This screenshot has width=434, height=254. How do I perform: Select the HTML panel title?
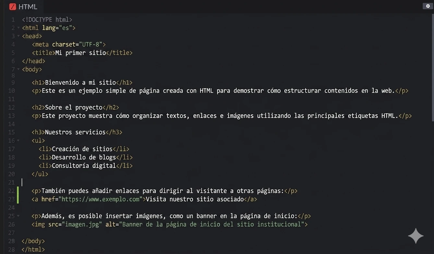[x=28, y=6]
